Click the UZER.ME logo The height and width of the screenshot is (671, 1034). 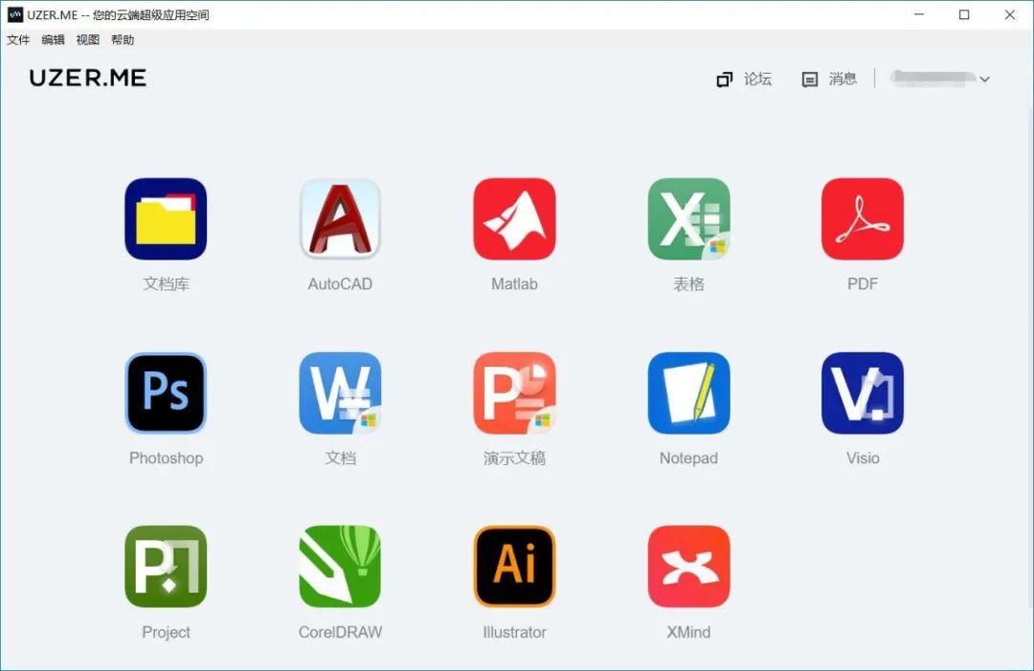point(88,78)
